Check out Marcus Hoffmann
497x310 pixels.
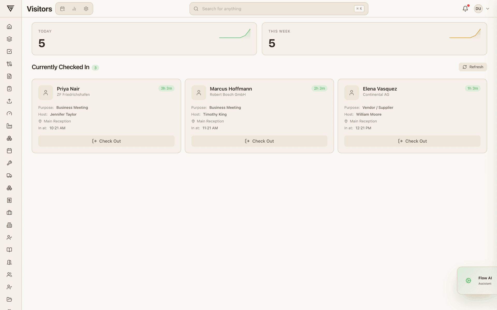pos(259,141)
